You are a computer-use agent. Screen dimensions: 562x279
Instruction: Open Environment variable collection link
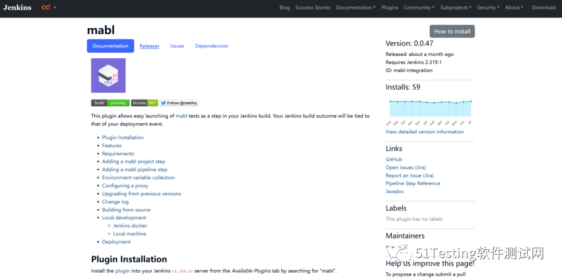point(139,177)
